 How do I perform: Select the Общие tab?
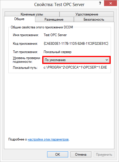click(19, 19)
